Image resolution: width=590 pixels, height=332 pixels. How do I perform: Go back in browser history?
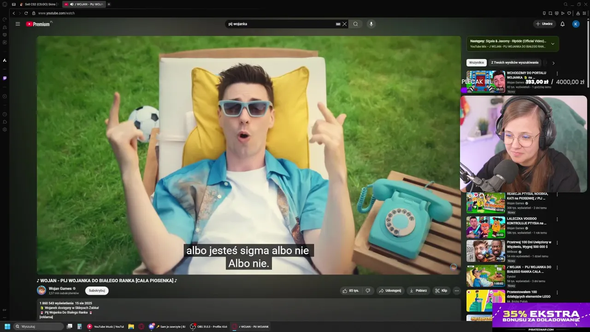(x=14, y=13)
